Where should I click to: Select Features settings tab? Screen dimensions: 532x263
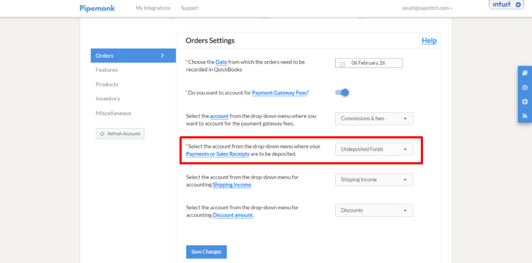[x=107, y=70]
